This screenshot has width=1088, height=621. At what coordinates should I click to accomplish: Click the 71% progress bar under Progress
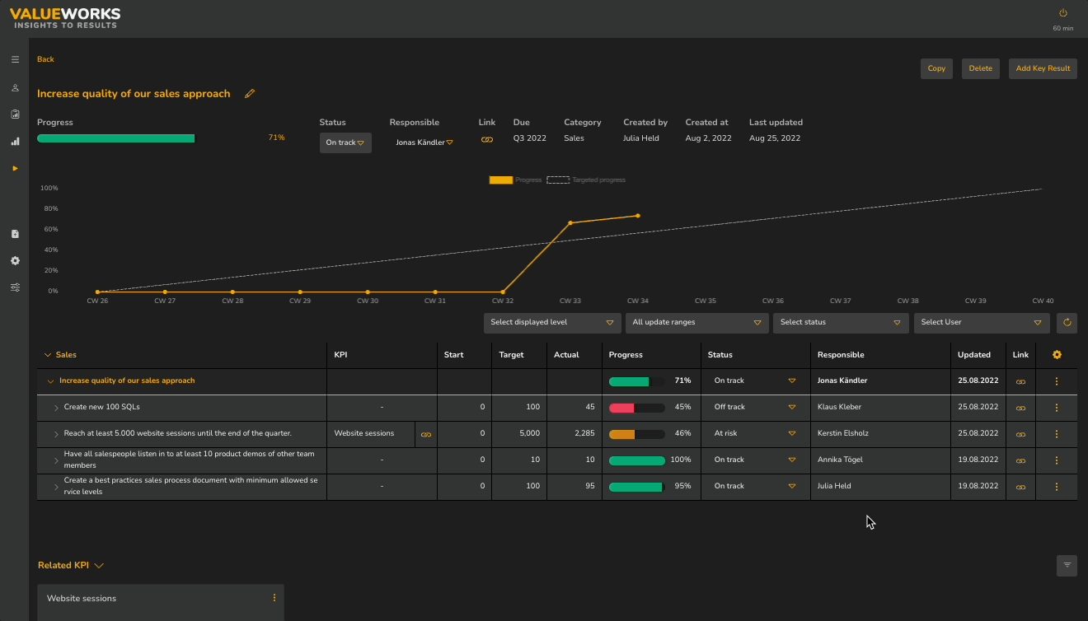click(115, 138)
